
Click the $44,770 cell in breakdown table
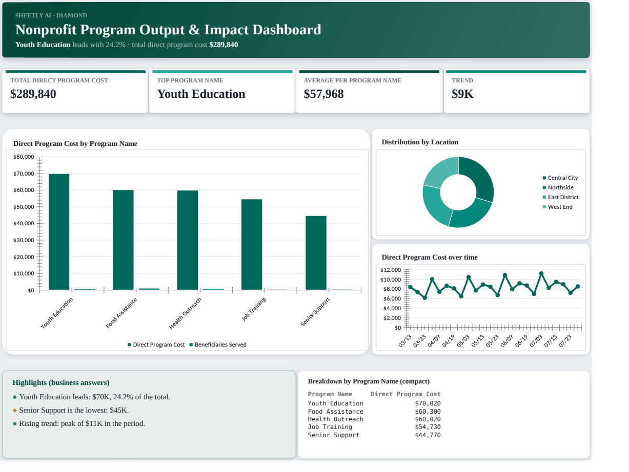[x=428, y=435]
